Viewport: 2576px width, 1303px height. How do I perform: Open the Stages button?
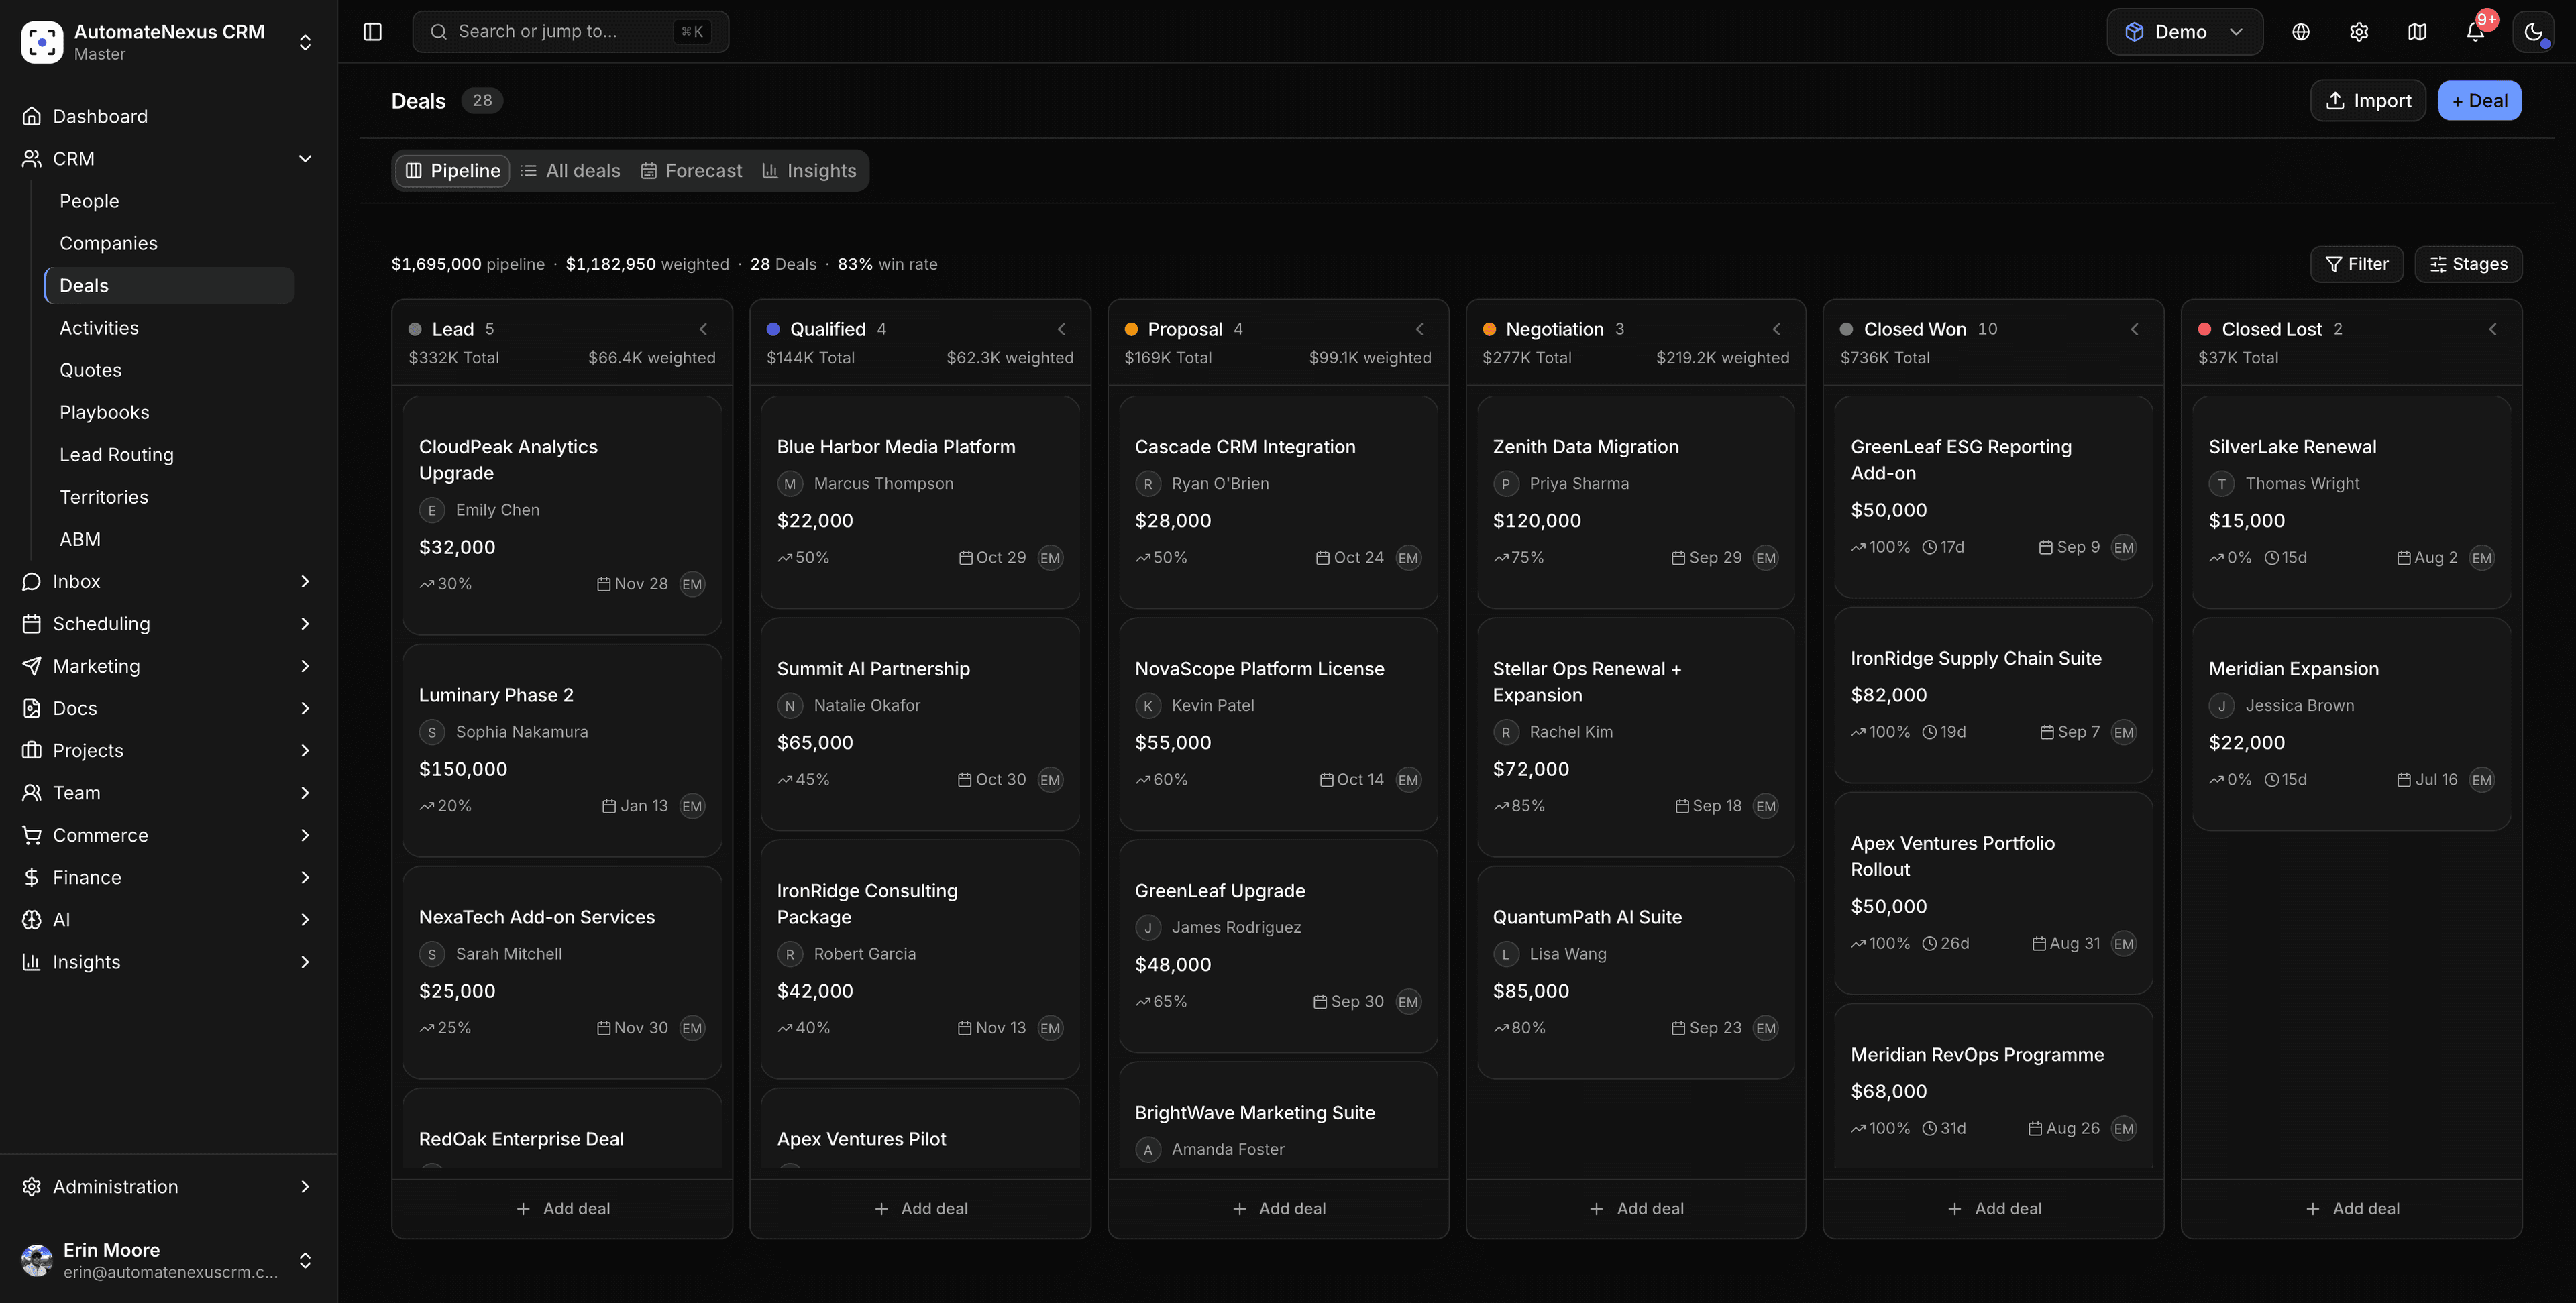pyautogui.click(x=2468, y=264)
